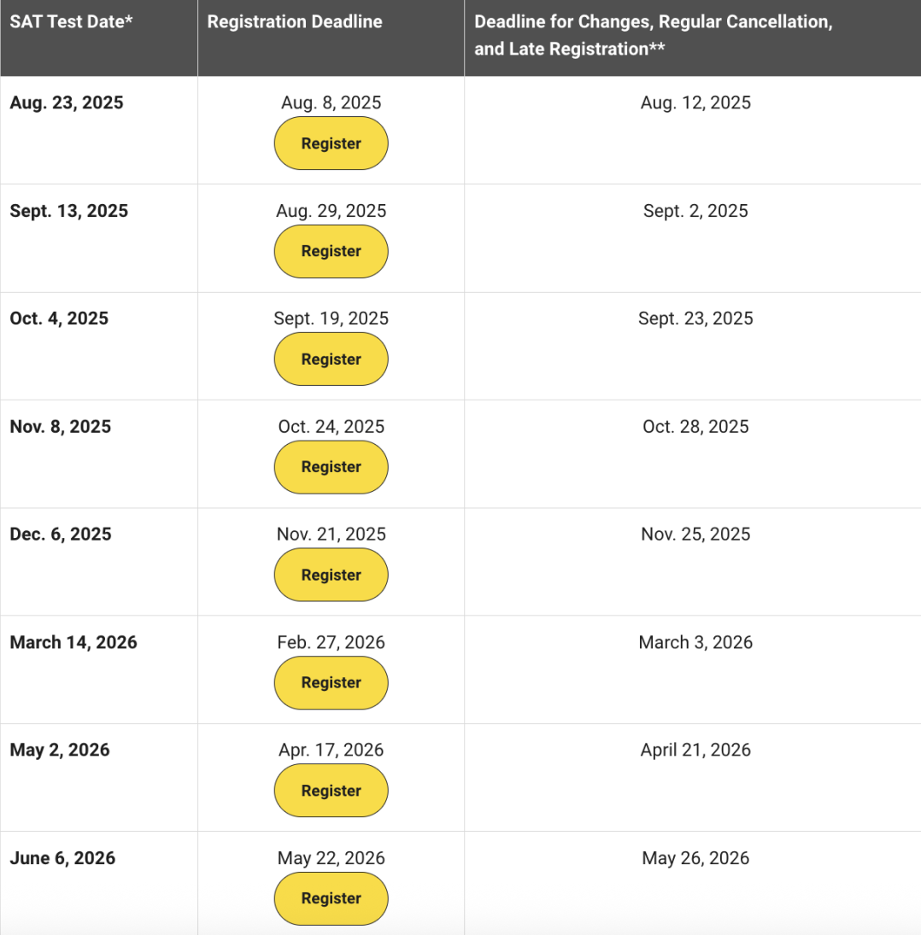
Task: Click the 'Aug. 8, 2025' registration deadline
Action: point(331,102)
